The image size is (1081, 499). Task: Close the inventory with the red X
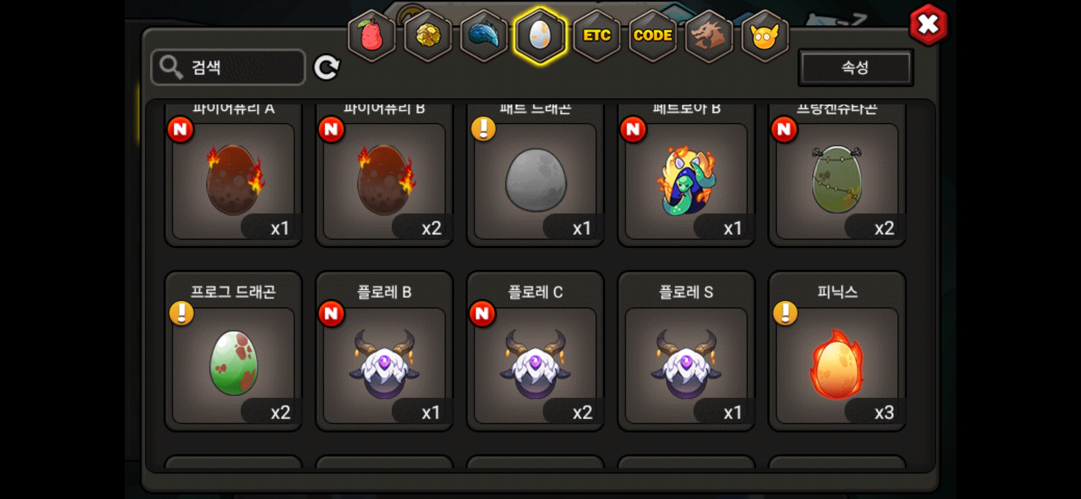[928, 24]
